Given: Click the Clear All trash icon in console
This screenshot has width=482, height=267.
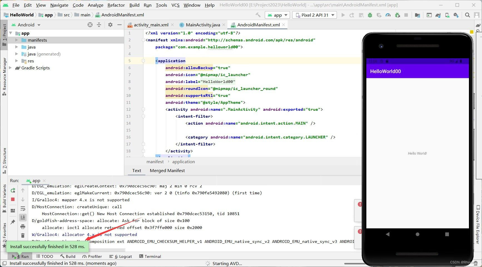Looking at the screenshot, I should click(x=23, y=236).
